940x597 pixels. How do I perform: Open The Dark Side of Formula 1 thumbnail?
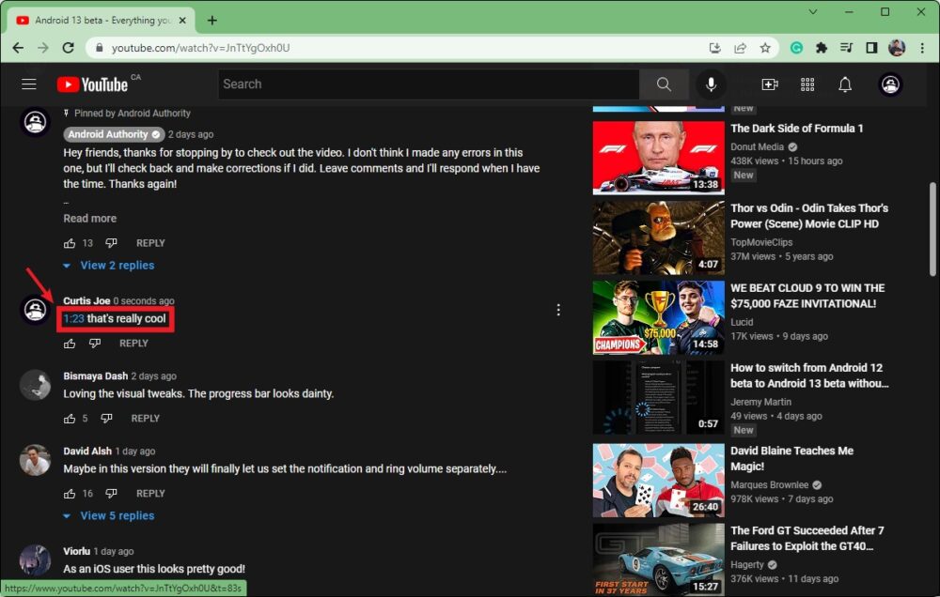(658, 156)
